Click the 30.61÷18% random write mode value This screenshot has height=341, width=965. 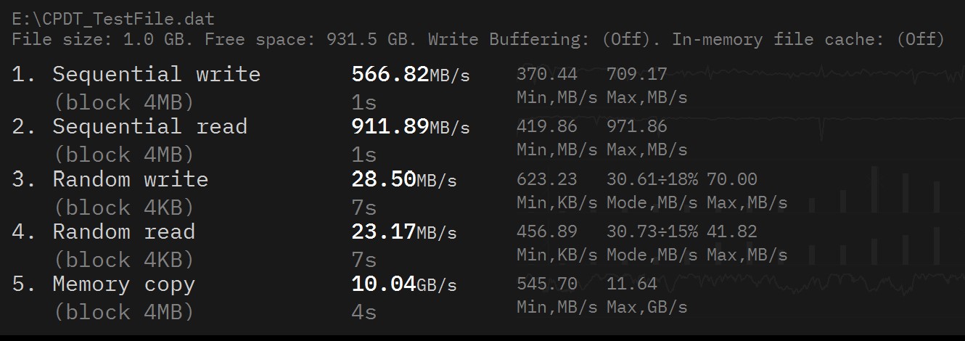(652, 179)
